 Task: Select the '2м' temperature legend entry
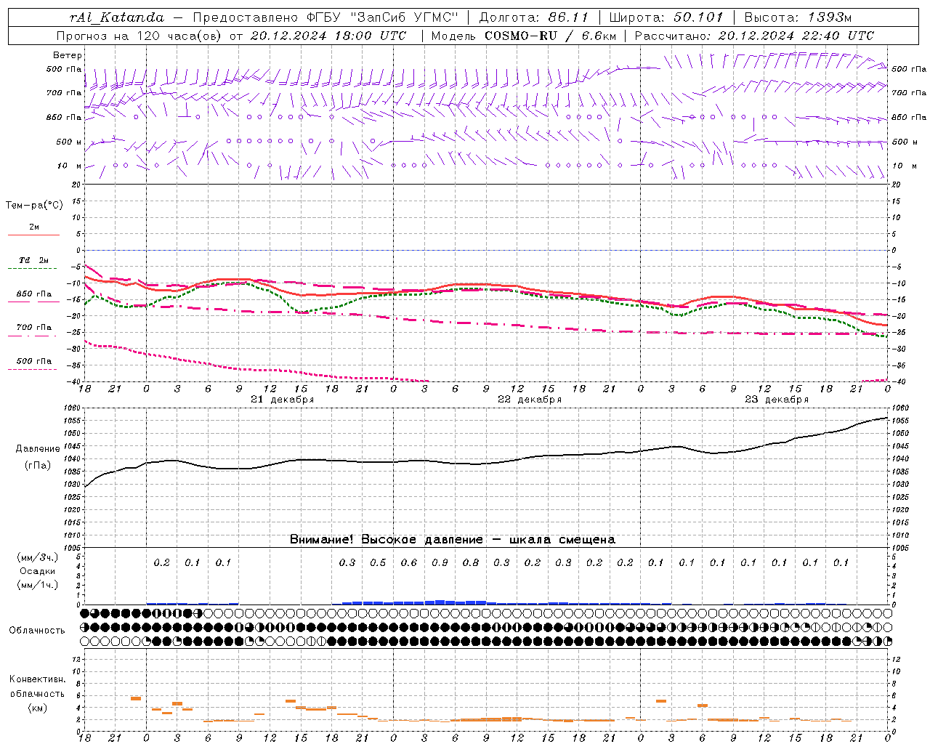[34, 227]
